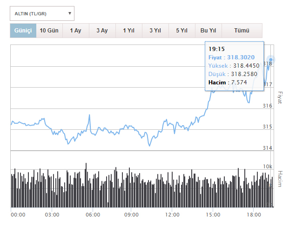Click the 10k volume axis label
The width and height of the screenshot is (289, 229).
tap(268, 166)
